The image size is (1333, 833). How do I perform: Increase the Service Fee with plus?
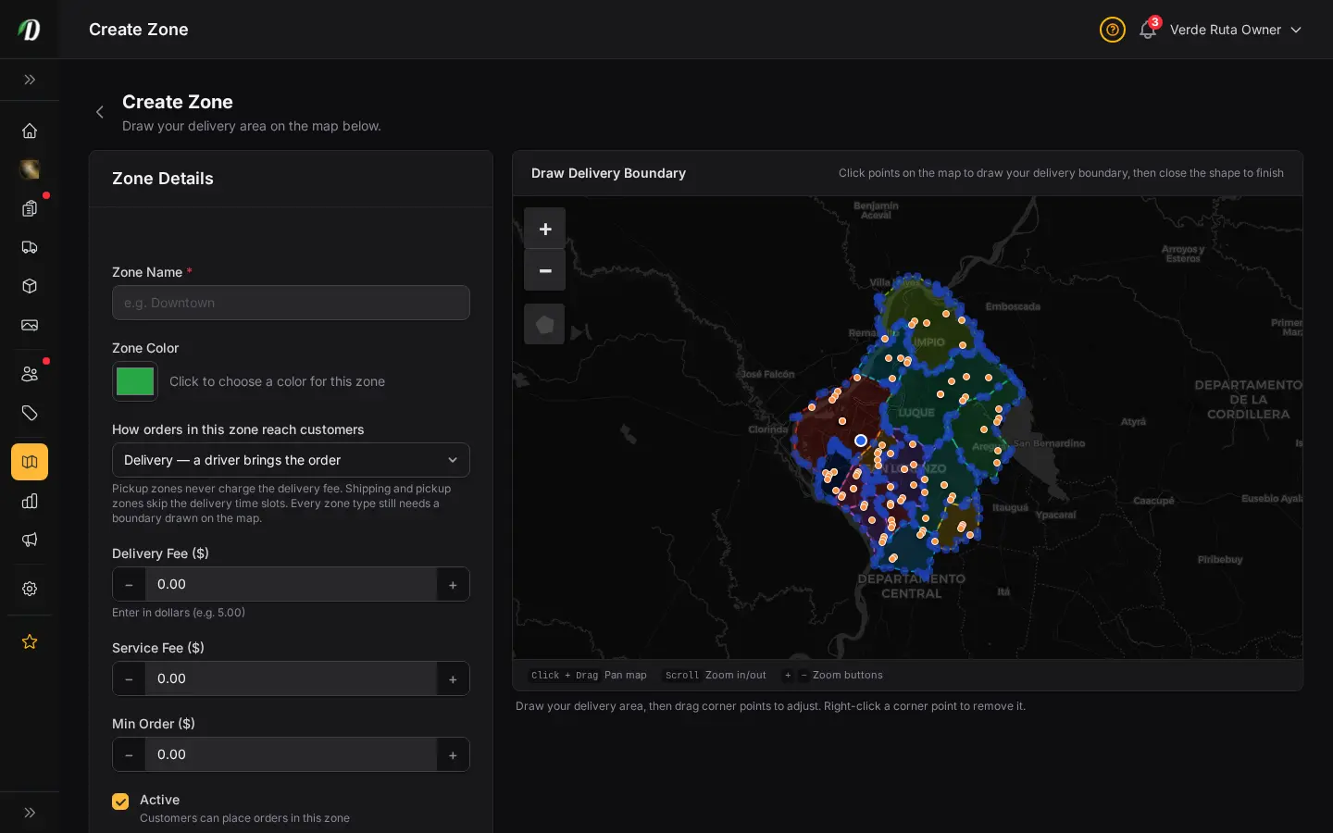pyautogui.click(x=453, y=678)
